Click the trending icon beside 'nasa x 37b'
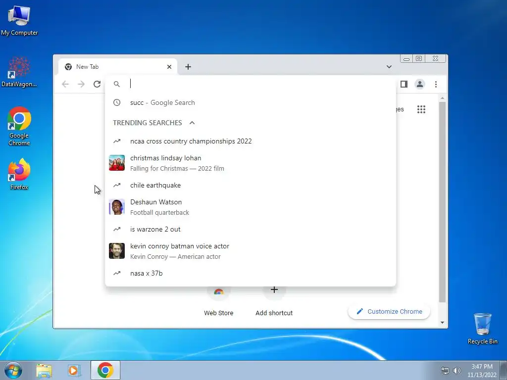Screen dimensions: 507x380 tap(117, 273)
